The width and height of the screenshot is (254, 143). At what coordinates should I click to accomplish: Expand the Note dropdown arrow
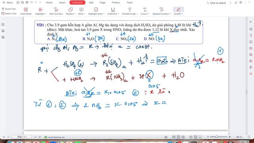pos(84,14)
